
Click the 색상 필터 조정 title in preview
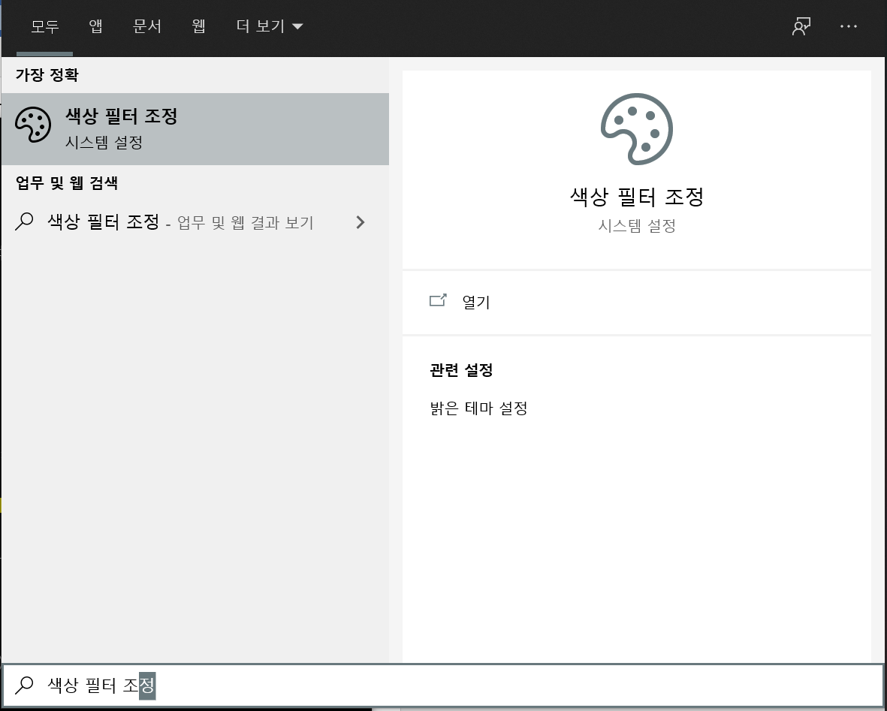pos(637,197)
